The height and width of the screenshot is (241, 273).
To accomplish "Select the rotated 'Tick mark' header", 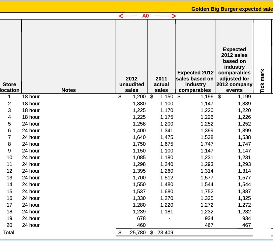I will tap(262, 81).
